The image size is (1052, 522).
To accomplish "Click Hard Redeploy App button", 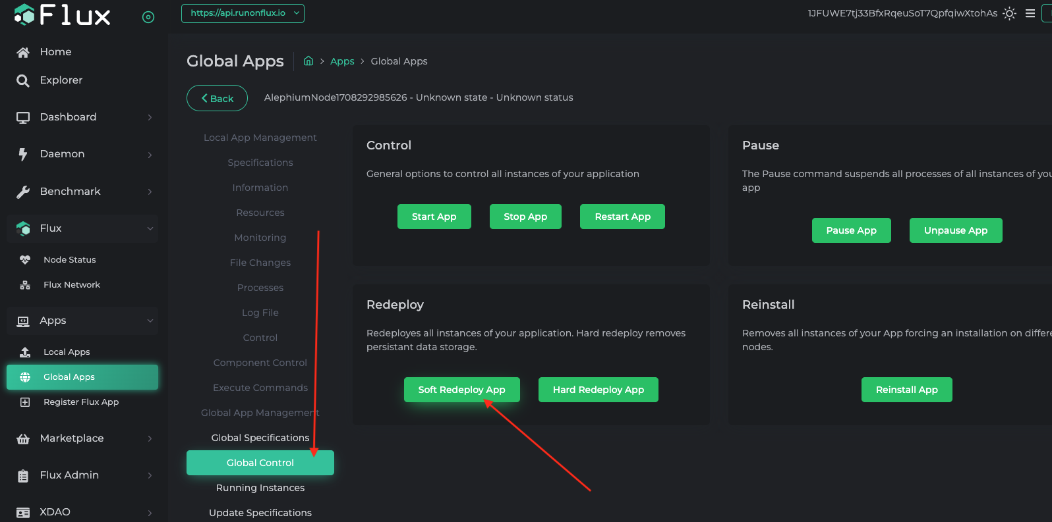I will coord(598,390).
